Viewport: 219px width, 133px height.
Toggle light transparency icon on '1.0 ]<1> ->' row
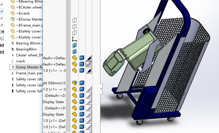click(x=89, y=89)
